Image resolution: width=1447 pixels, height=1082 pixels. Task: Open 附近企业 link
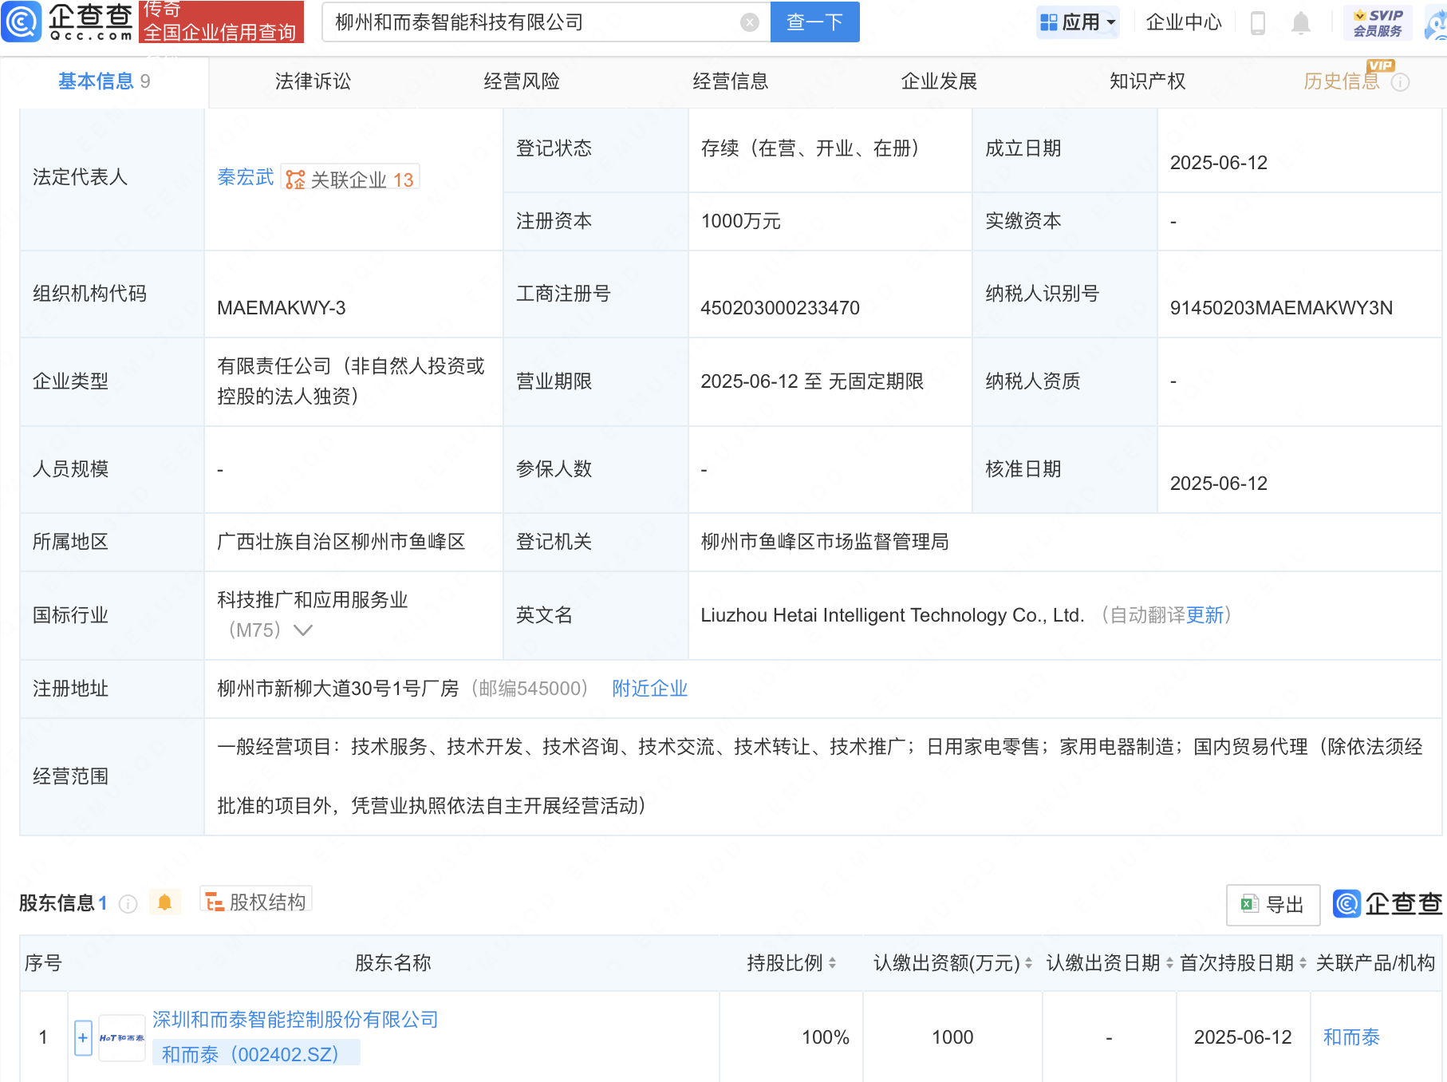tap(650, 689)
